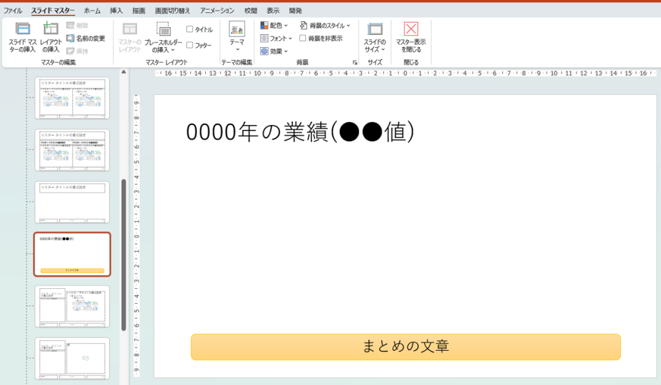Open the スライドのサイズ menu

click(374, 37)
